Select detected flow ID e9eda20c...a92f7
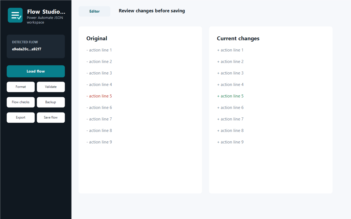351x219 pixels. point(27,49)
